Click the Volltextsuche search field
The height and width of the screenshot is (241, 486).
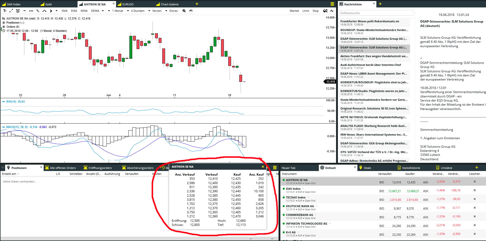(376, 13)
